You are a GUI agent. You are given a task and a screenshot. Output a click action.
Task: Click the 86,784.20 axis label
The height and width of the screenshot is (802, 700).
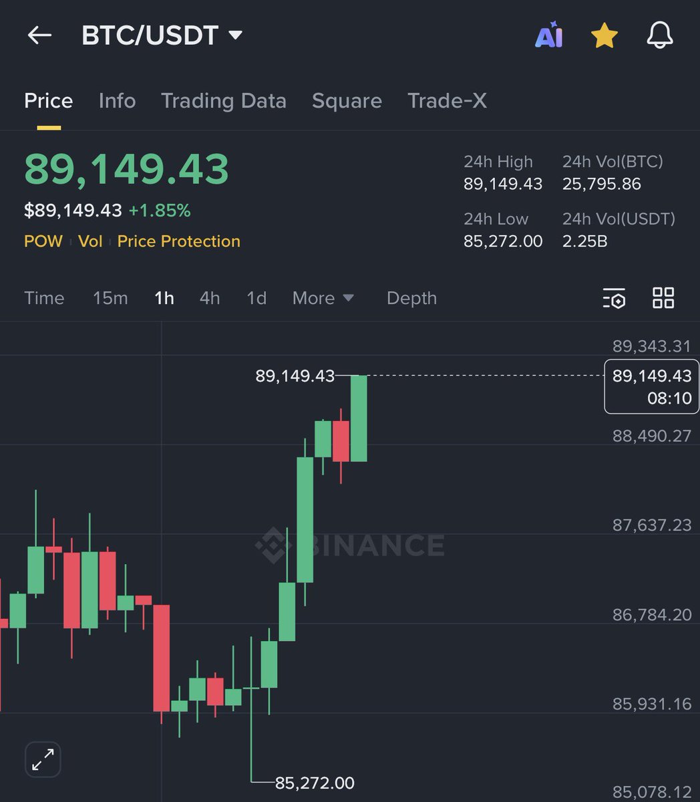[x=652, y=615]
